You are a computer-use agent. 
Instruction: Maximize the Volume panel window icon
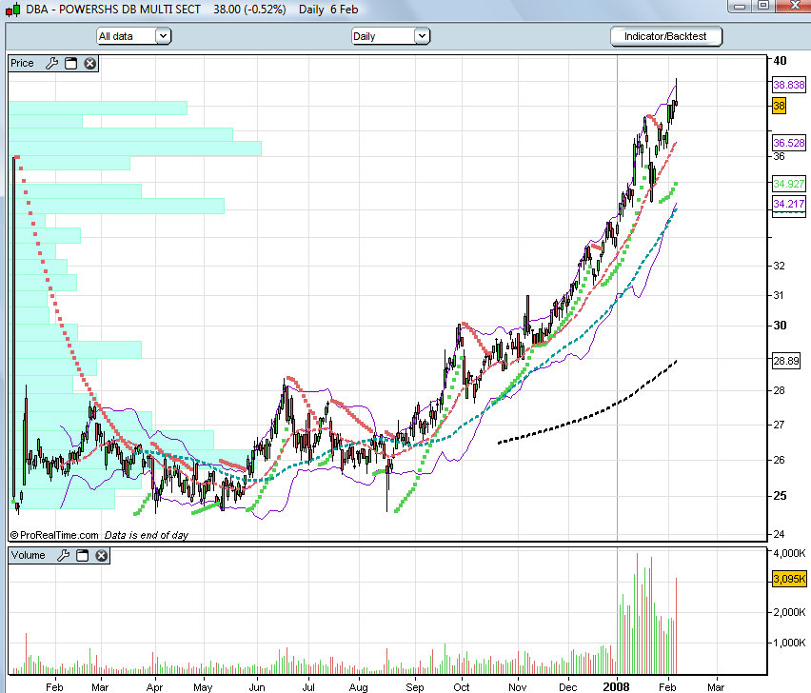coord(82,555)
